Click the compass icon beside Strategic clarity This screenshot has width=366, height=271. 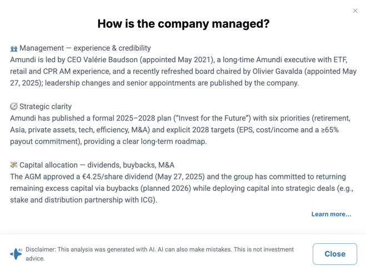14,107
